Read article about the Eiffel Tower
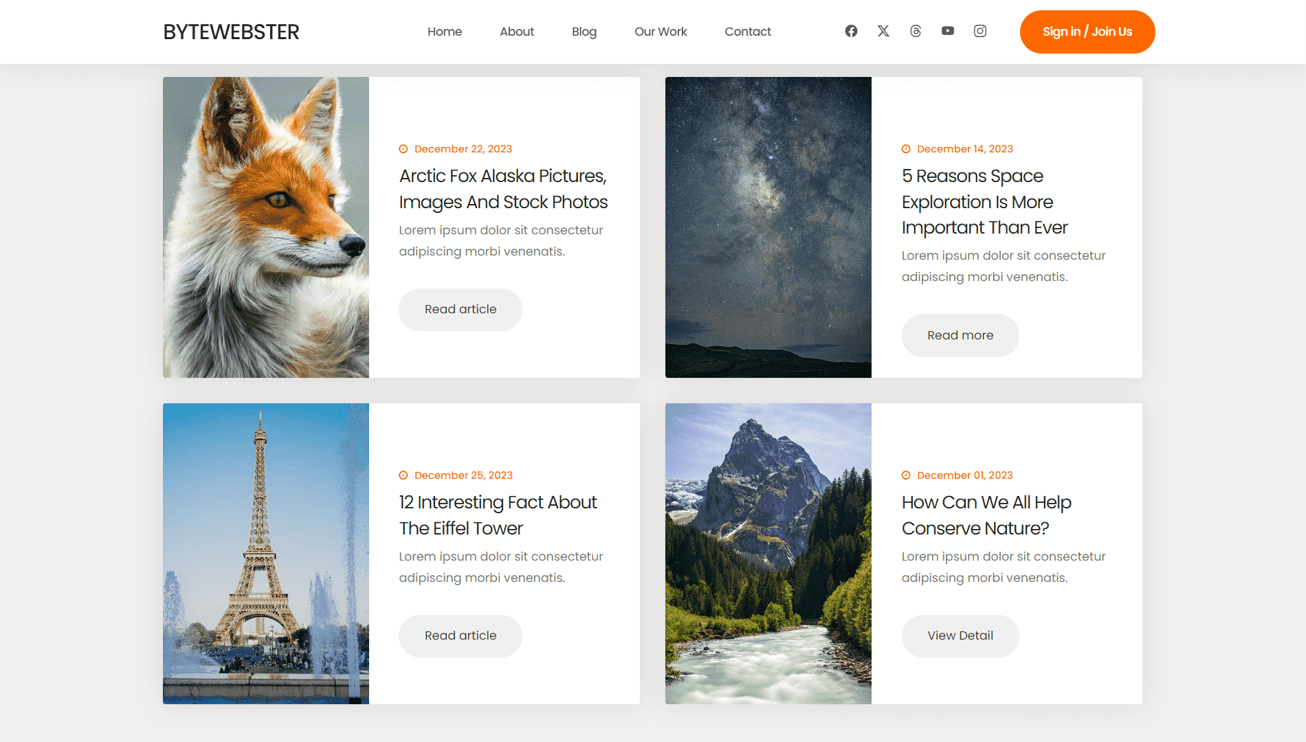The image size is (1306, 742). coord(461,636)
